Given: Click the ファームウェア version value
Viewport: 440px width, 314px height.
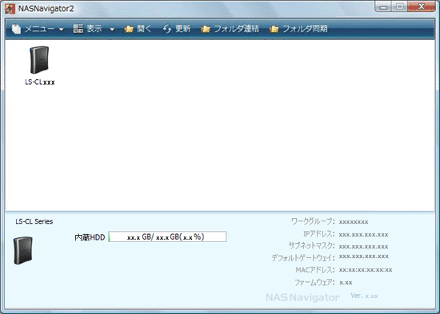Looking at the screenshot, I should 346,282.
